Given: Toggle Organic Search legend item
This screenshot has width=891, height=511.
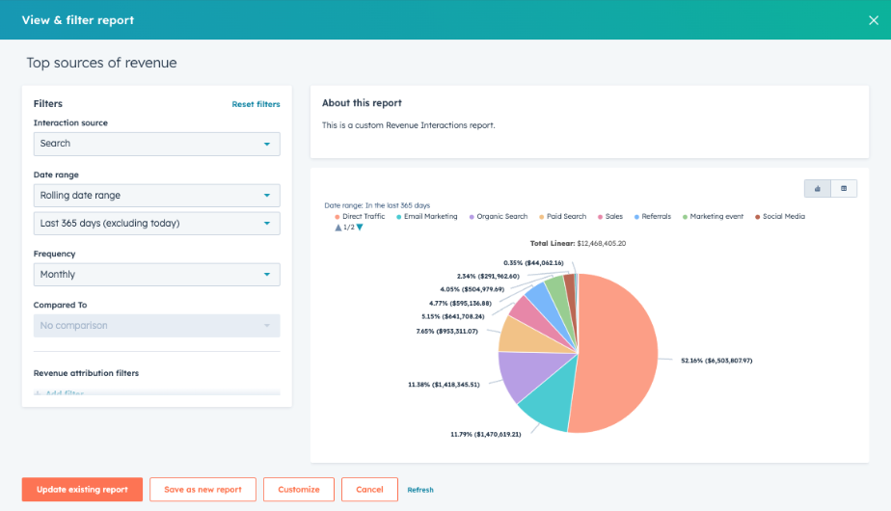Looking at the screenshot, I should [499, 217].
